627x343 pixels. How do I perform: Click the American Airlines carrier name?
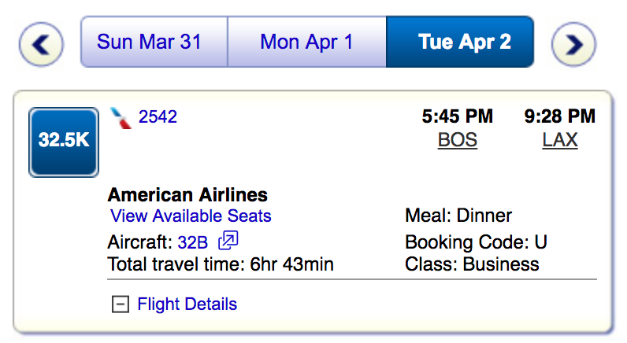tap(187, 194)
